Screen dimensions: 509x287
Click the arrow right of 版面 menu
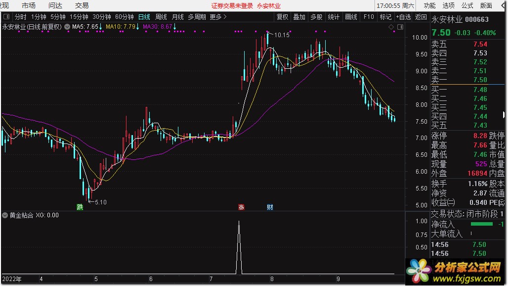pos(504,5)
